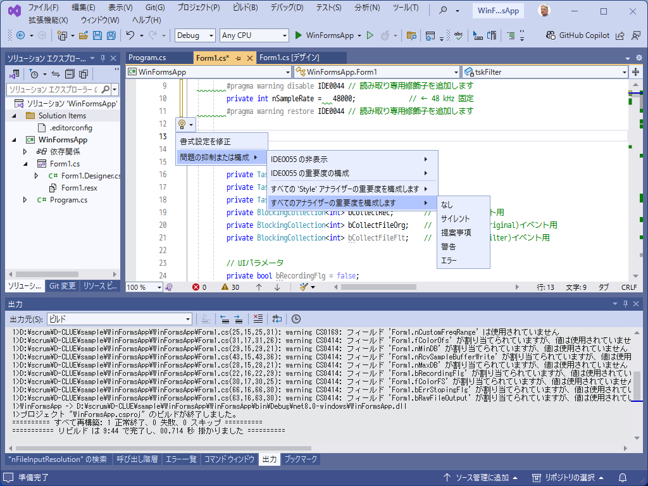Toggle word wrap in output window
Image resolution: width=648 pixels, height=486 pixels.
277,319
